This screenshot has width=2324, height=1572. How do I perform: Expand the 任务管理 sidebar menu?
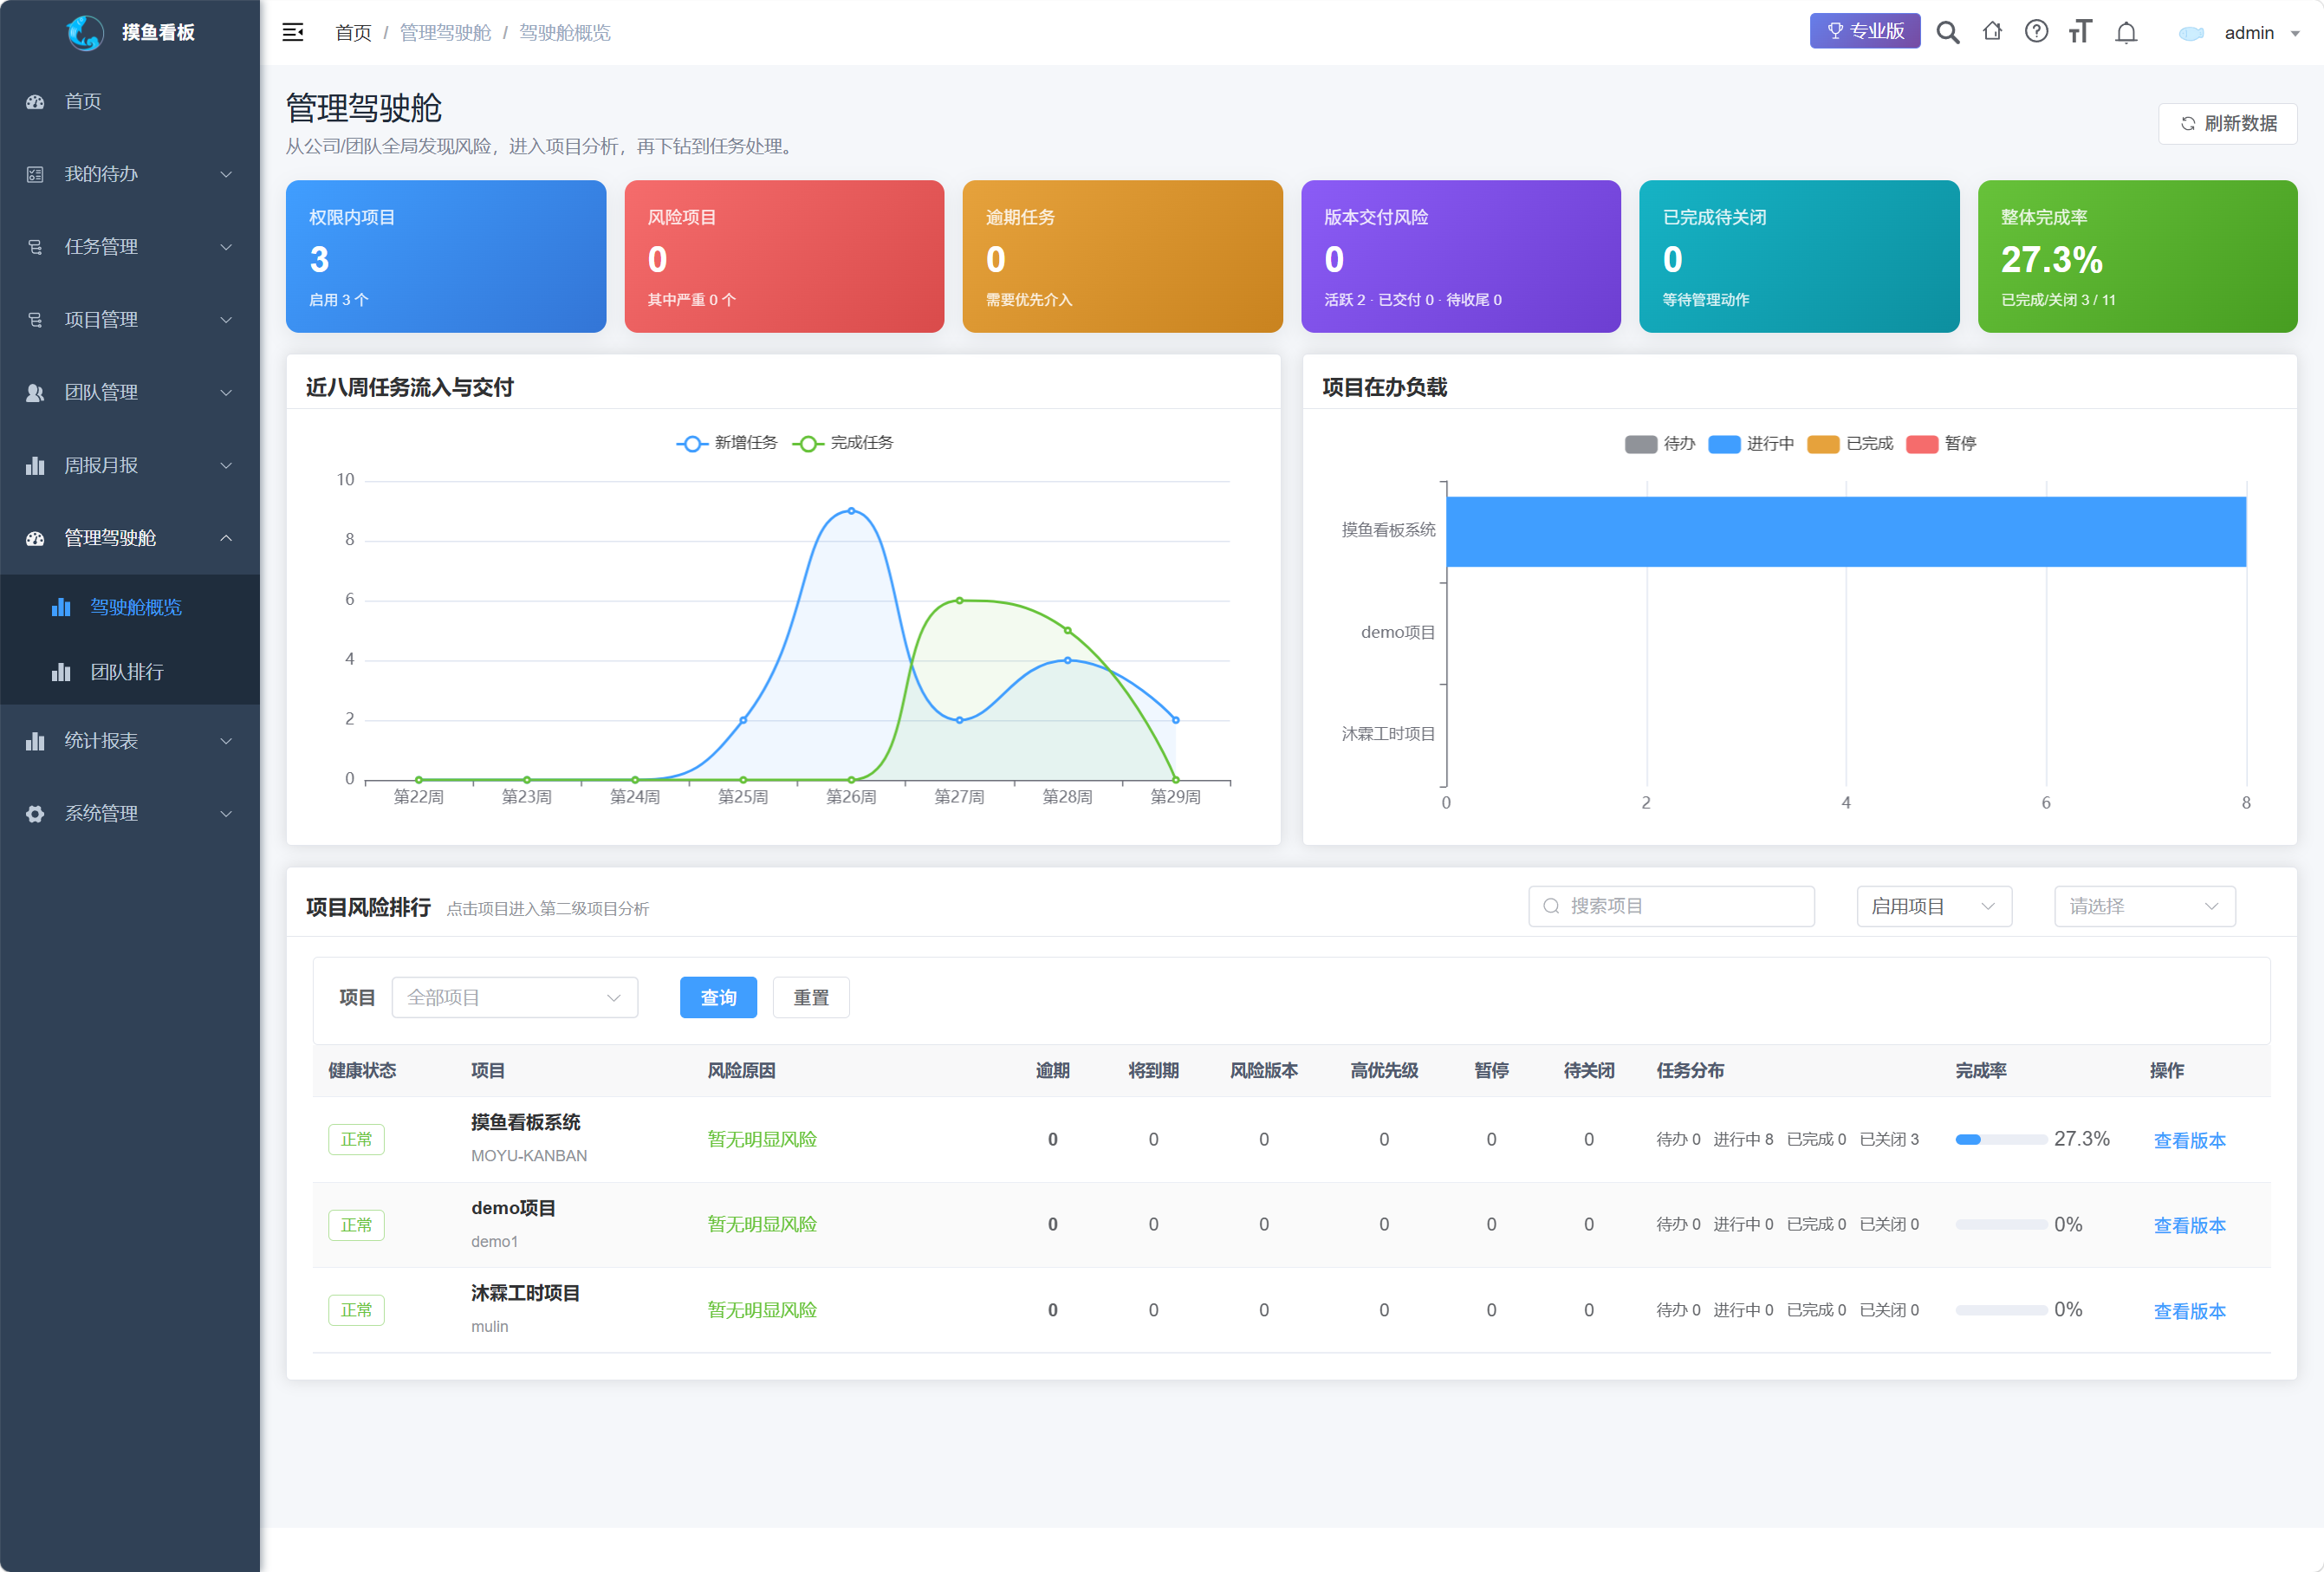[130, 247]
